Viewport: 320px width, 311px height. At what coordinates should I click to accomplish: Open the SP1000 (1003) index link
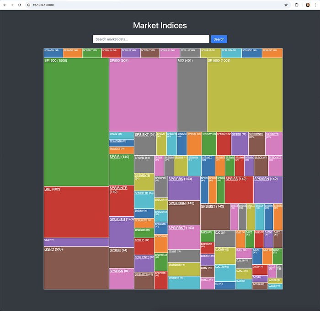(213, 60)
